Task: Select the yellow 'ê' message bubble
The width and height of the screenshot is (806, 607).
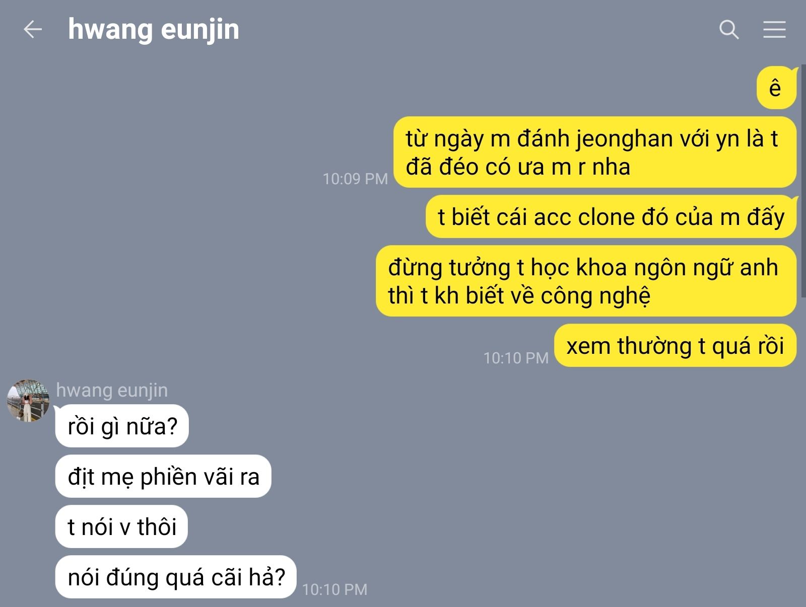Action: (776, 88)
